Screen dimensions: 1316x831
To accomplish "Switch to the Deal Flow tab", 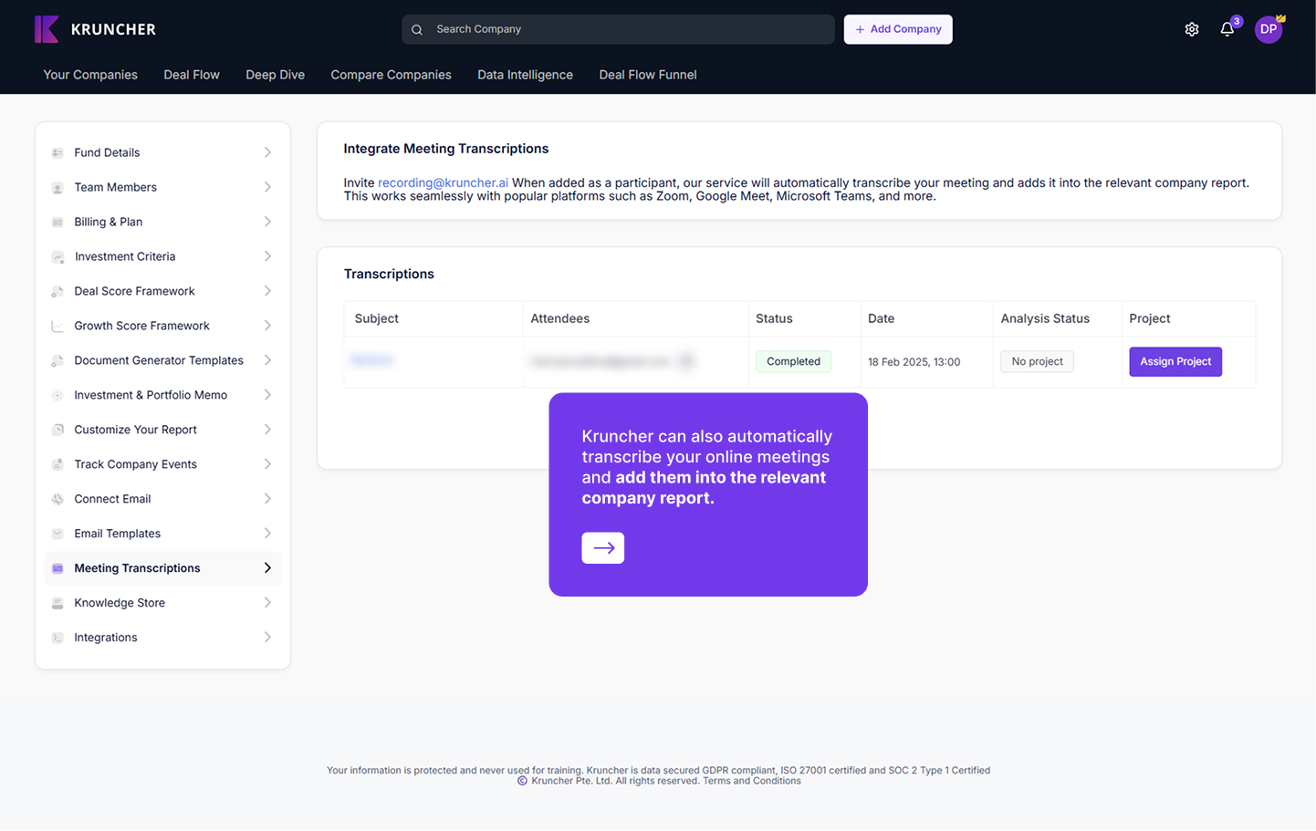I will [192, 75].
